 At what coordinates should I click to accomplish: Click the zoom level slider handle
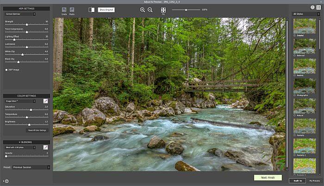[x=186, y=10]
